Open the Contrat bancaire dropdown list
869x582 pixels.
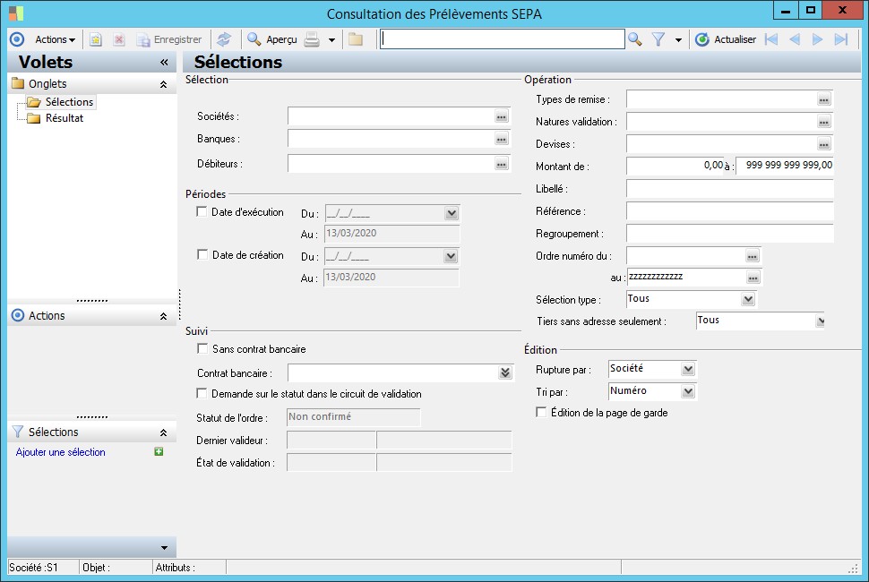point(504,372)
